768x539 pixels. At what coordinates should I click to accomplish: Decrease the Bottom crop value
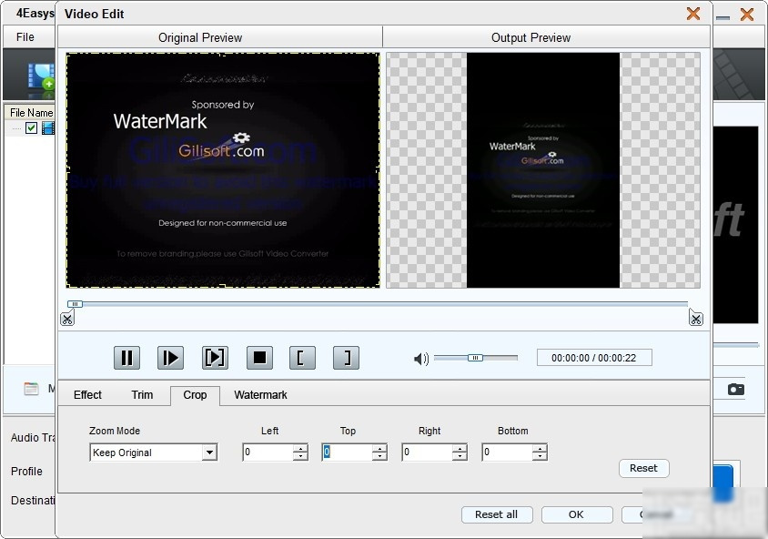point(540,457)
